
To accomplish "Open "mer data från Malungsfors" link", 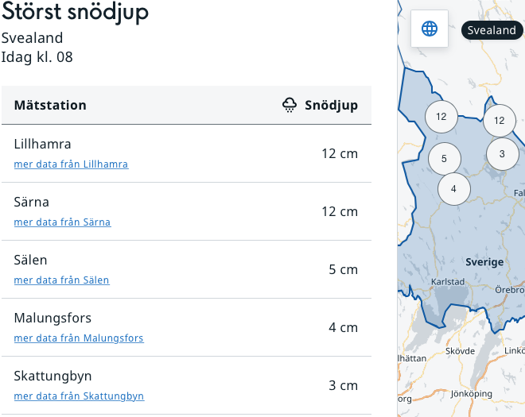I will (x=79, y=338).
